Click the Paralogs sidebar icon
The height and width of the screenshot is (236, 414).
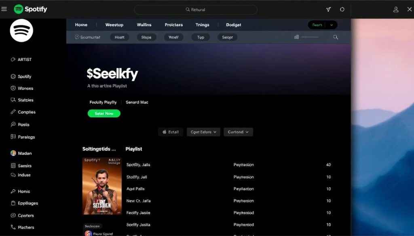coord(13,136)
